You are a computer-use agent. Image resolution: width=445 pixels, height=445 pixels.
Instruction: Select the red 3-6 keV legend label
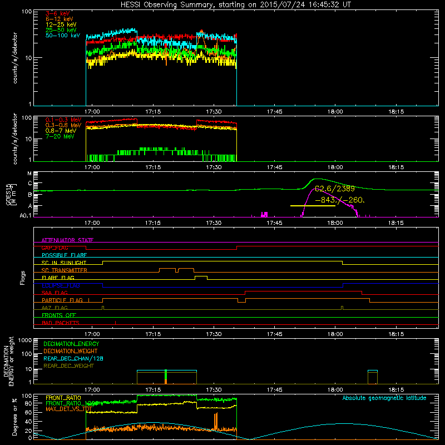(x=58, y=13)
